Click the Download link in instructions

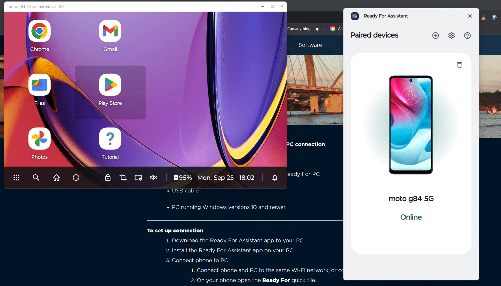tap(185, 240)
